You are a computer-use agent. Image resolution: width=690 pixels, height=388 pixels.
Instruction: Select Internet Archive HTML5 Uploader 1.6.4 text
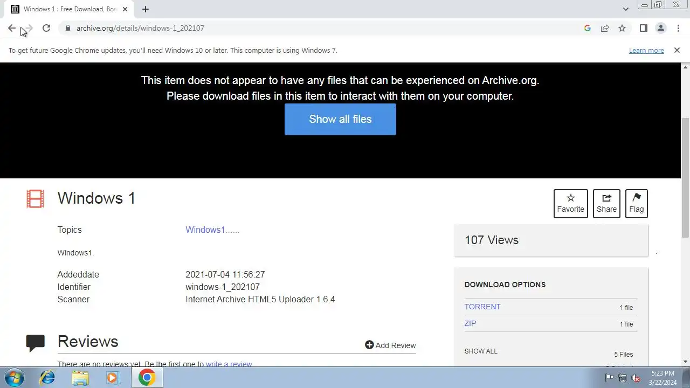[x=260, y=299]
